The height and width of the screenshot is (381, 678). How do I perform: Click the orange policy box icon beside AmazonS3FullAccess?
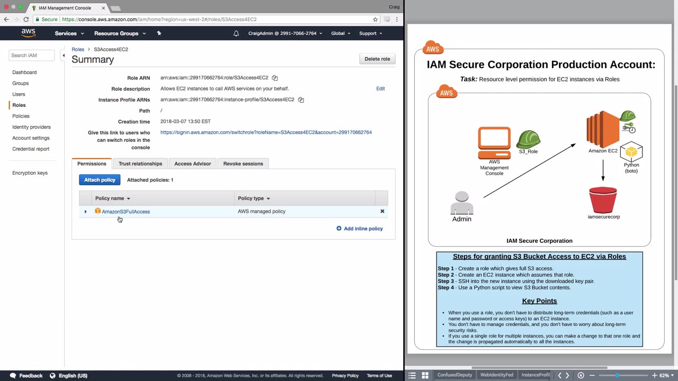click(97, 211)
